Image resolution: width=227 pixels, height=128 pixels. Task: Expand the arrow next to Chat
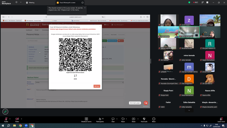pos(117,119)
